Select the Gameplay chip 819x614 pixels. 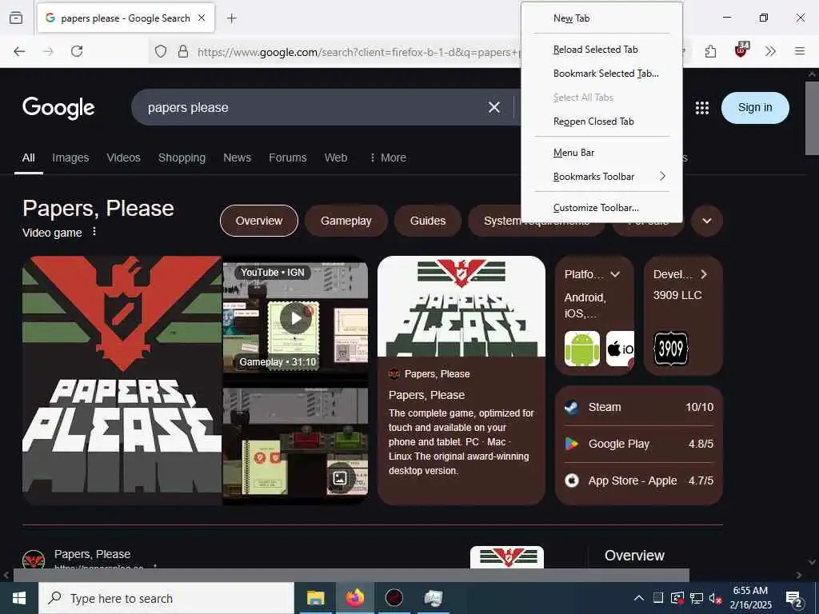(x=346, y=221)
